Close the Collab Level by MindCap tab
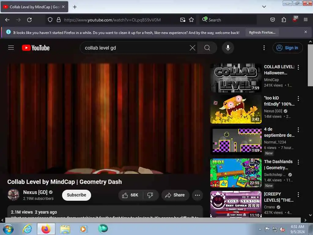Image resolution: width=313 pixels, height=235 pixels. 63,7
